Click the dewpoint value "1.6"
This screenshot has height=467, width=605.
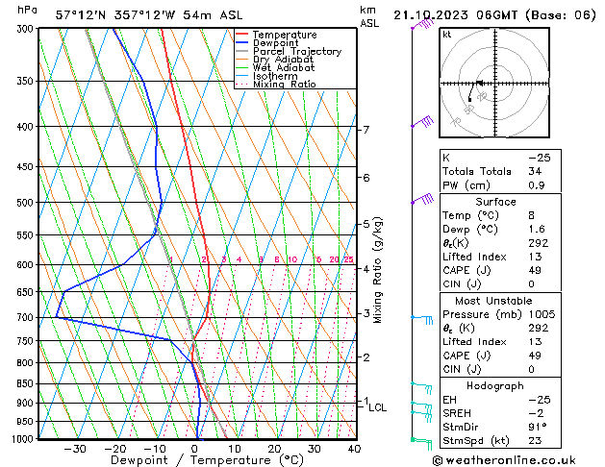(537, 229)
